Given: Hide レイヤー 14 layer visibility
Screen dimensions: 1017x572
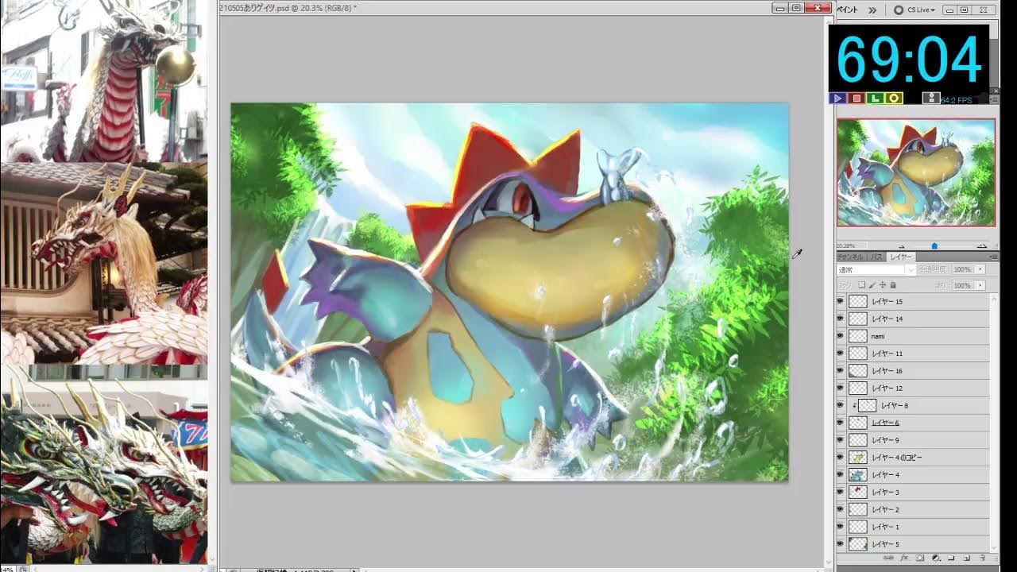Looking at the screenshot, I should coord(841,319).
